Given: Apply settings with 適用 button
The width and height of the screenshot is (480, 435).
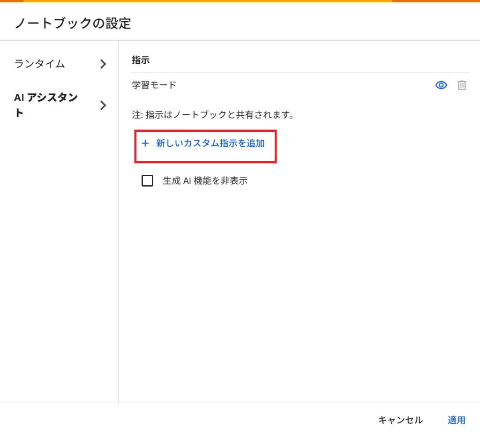Looking at the screenshot, I should [x=457, y=420].
